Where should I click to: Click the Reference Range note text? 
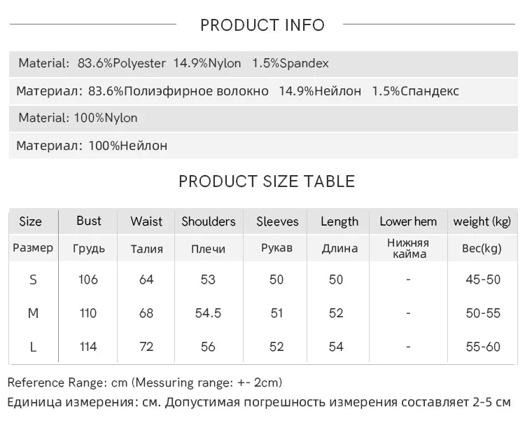pyautogui.click(x=145, y=382)
